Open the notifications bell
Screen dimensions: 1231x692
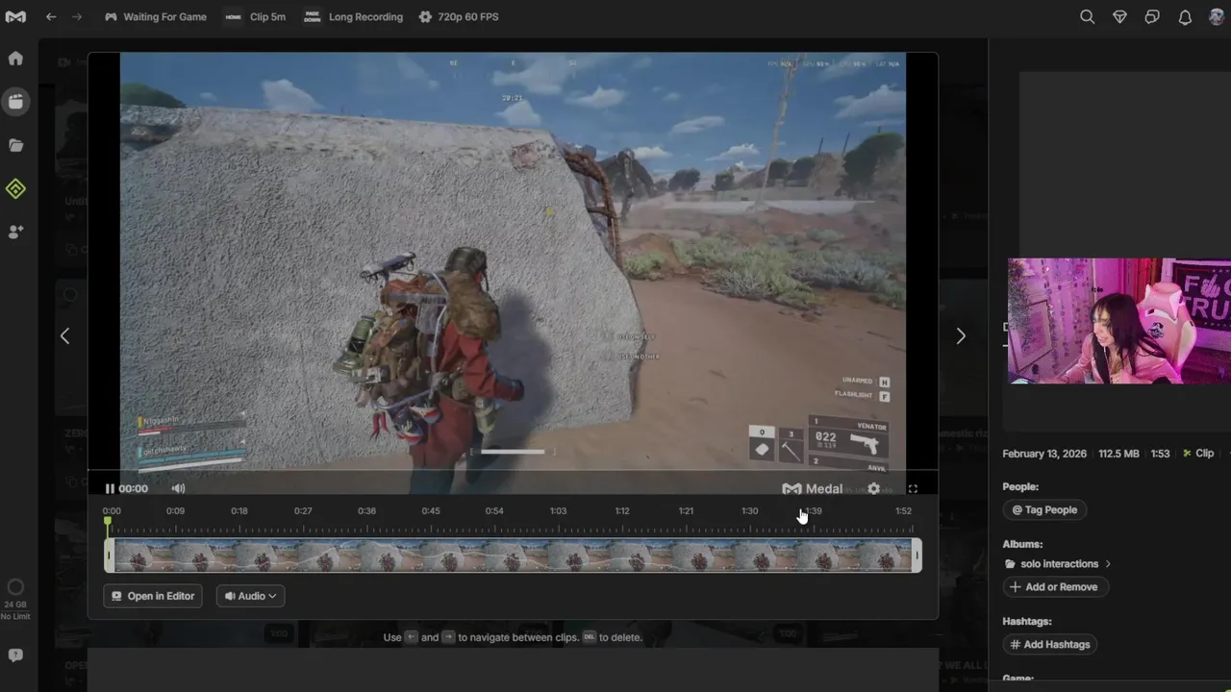coord(1185,16)
